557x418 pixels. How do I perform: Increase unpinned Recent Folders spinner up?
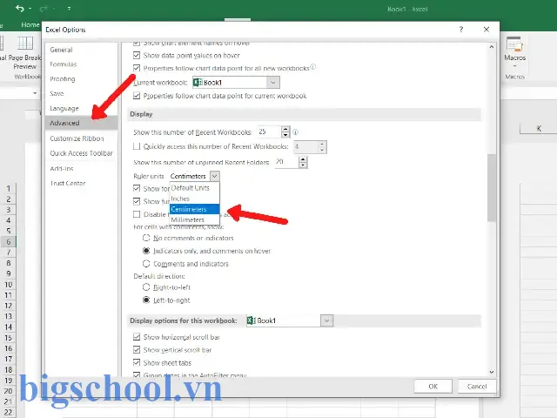pos(303,159)
